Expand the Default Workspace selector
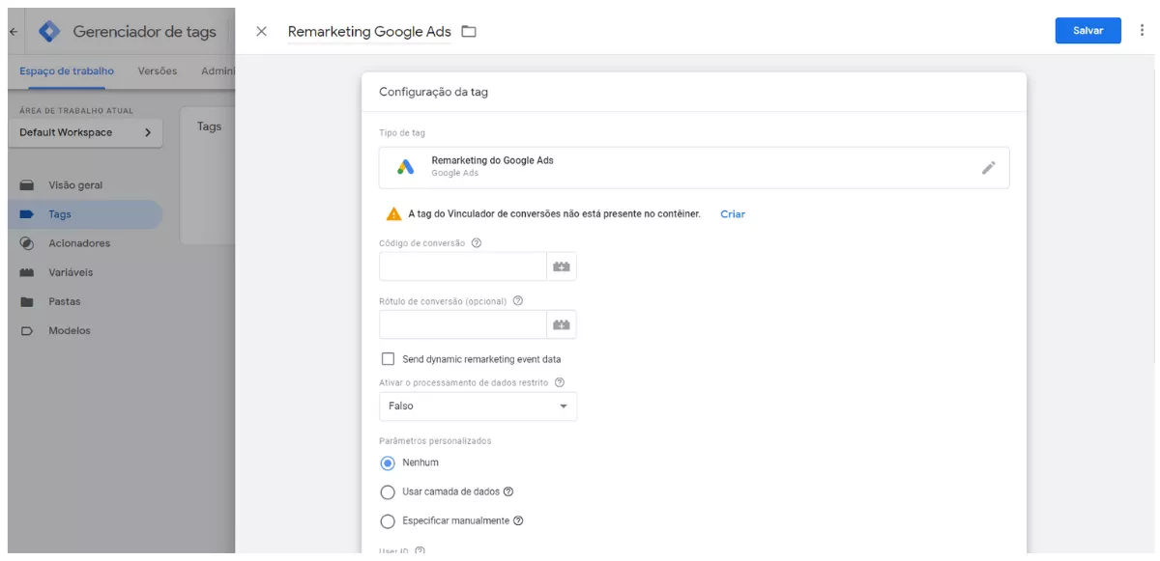Screen dimensions: 1160x561 pos(85,132)
